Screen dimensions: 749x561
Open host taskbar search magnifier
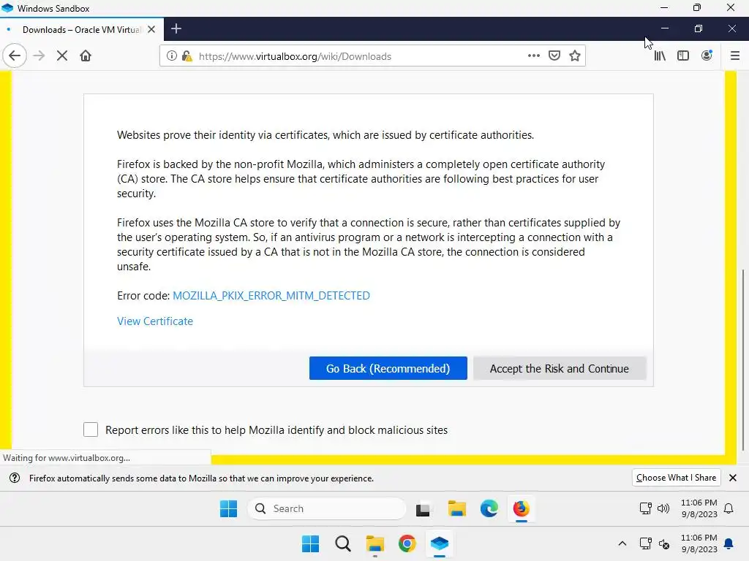click(x=342, y=543)
